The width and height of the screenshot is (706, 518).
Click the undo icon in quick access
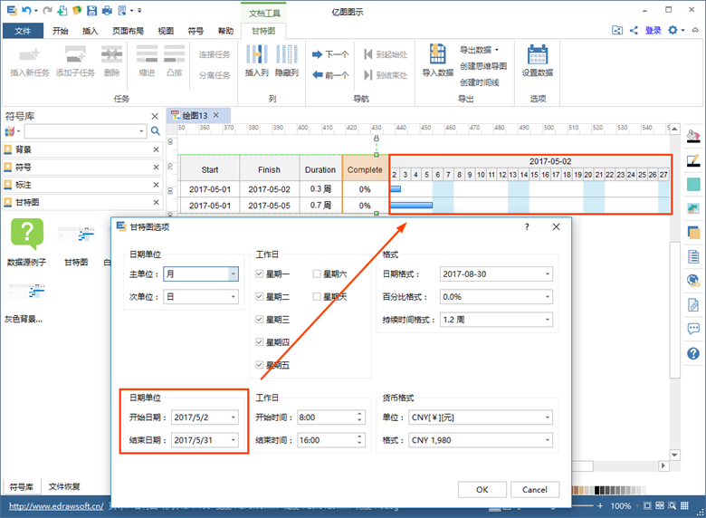[27, 10]
